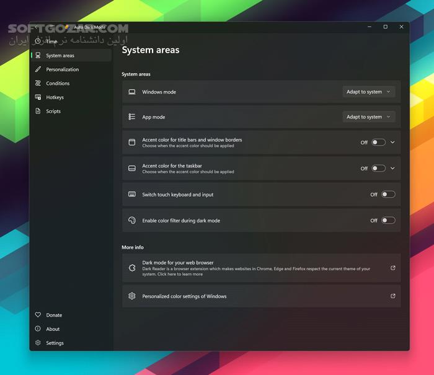Image resolution: width=434 pixels, height=375 pixels.
Task: Open the Hotkeys page
Action: tap(72, 97)
